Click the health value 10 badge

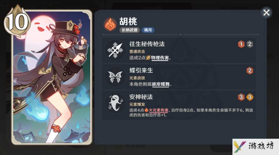[17, 22]
